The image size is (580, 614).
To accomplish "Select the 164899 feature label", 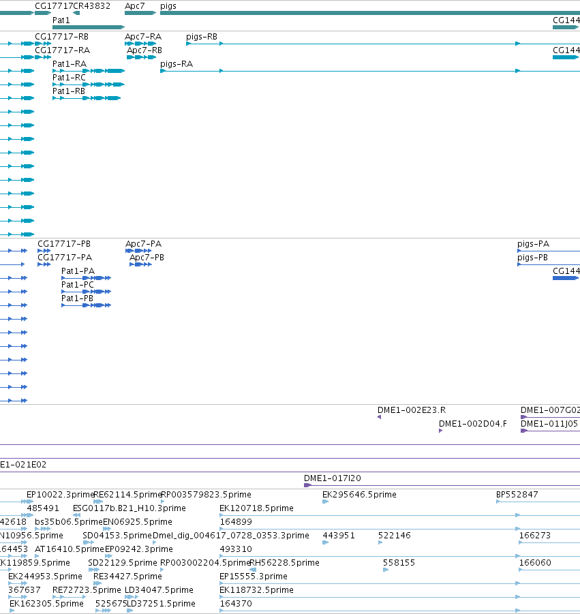I will (x=236, y=522).
